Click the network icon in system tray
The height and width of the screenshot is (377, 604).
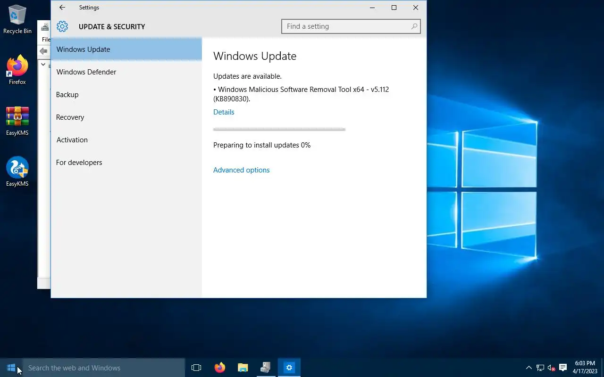(x=540, y=368)
